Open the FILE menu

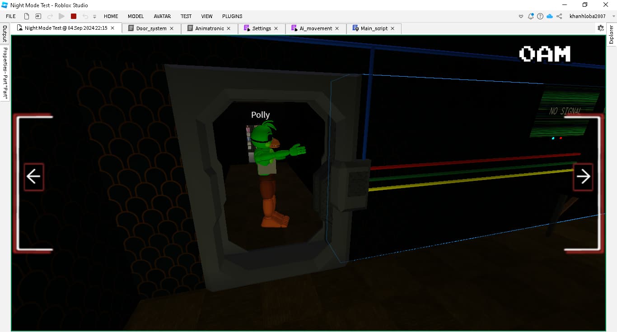[x=11, y=16]
